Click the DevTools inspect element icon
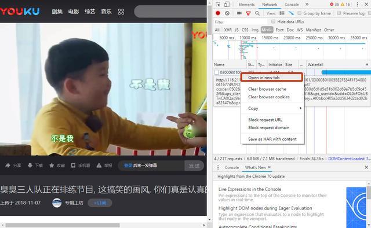The height and width of the screenshot is (228, 371). pyautogui.click(x=218, y=5)
